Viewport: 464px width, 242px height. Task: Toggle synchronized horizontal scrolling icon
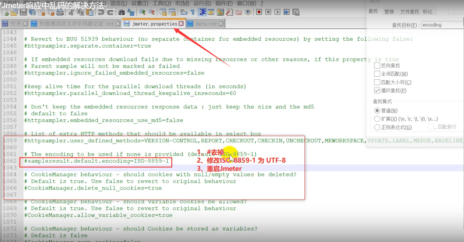tap(173, 12)
